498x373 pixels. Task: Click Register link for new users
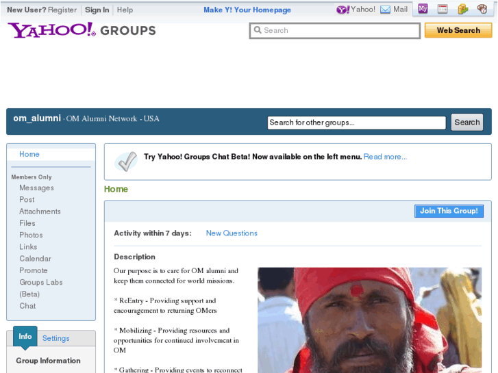[62, 10]
